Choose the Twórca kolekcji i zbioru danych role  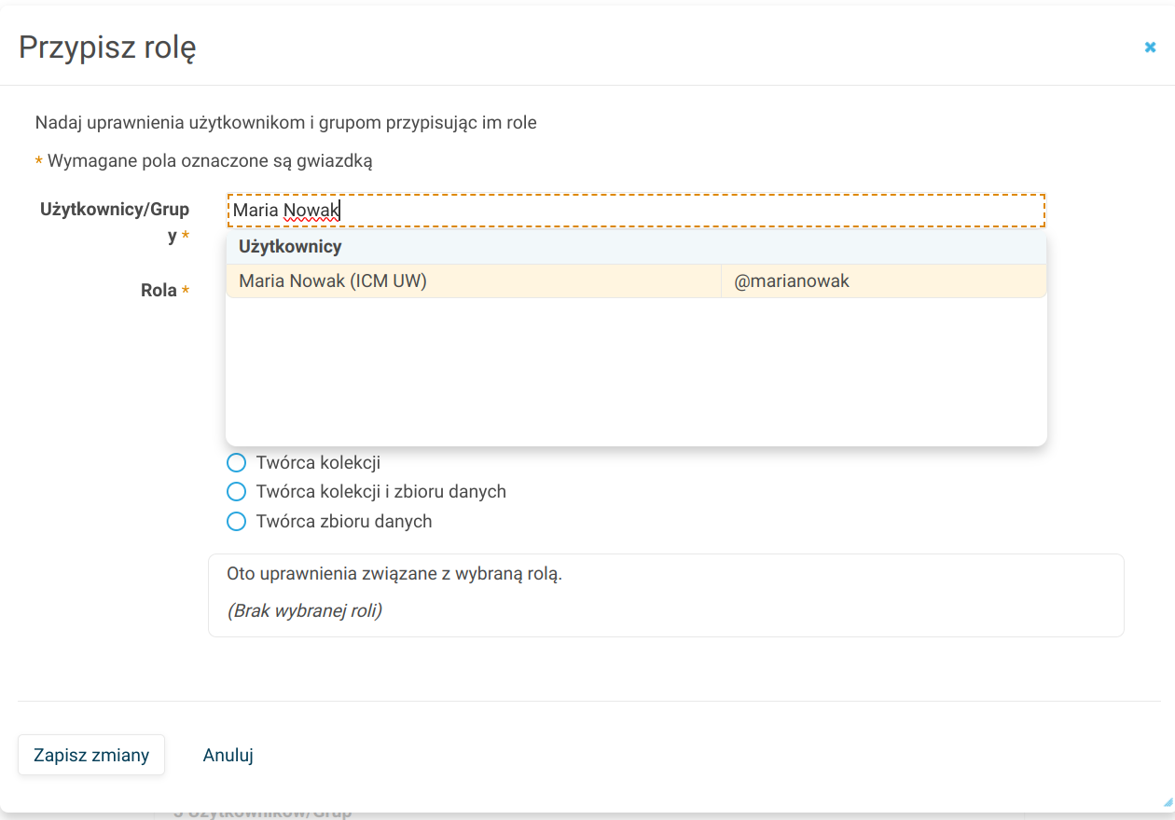pos(237,492)
